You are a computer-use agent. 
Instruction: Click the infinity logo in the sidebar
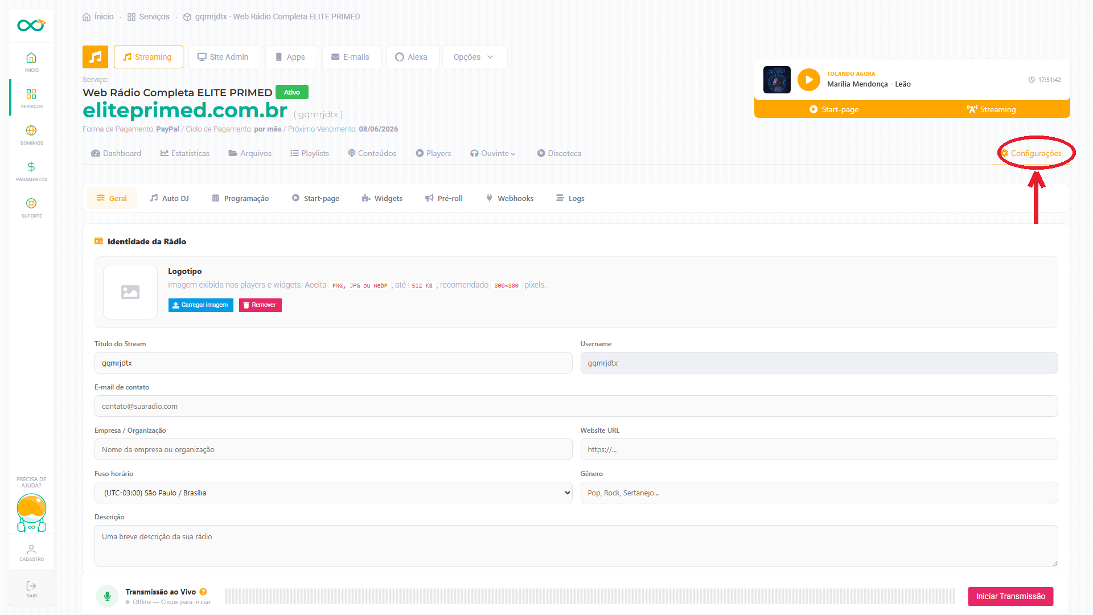coord(31,25)
